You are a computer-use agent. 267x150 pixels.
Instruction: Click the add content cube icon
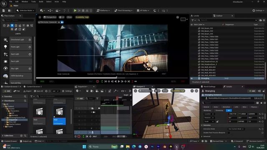point(42,10)
